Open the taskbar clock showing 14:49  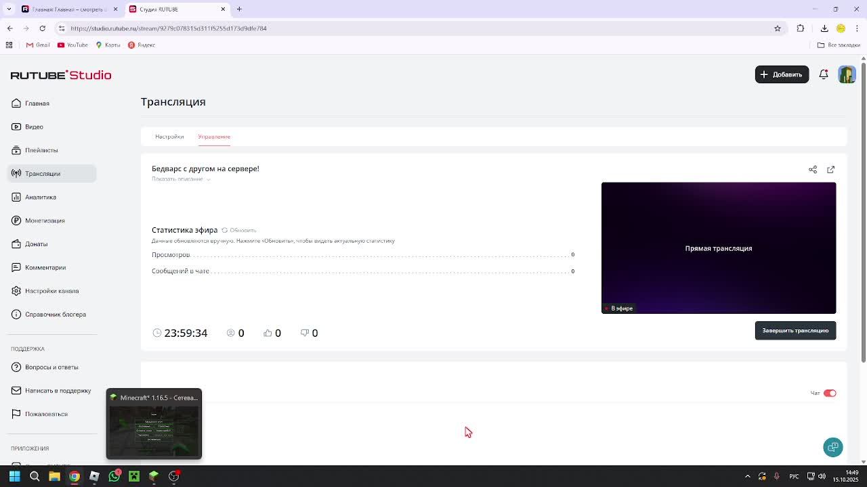pos(845,476)
